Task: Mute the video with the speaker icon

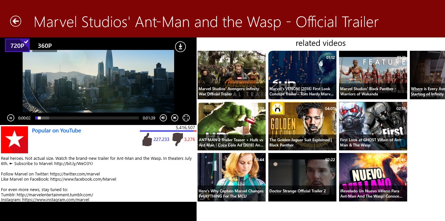Action: point(163,118)
